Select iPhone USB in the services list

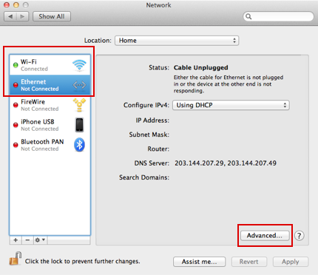click(50, 125)
